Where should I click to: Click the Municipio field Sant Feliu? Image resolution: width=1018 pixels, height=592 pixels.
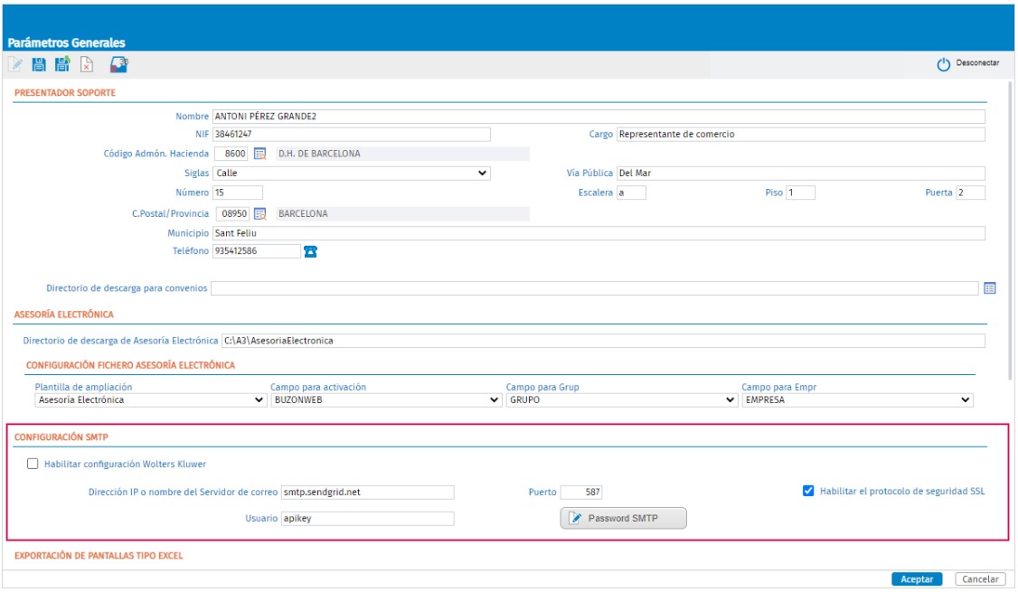point(599,233)
